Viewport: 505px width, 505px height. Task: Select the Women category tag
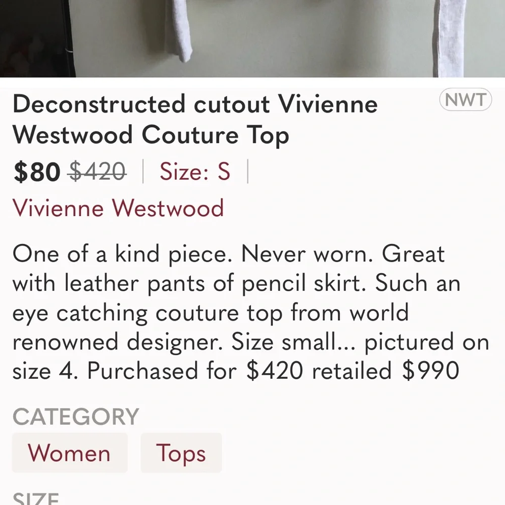pos(69,453)
